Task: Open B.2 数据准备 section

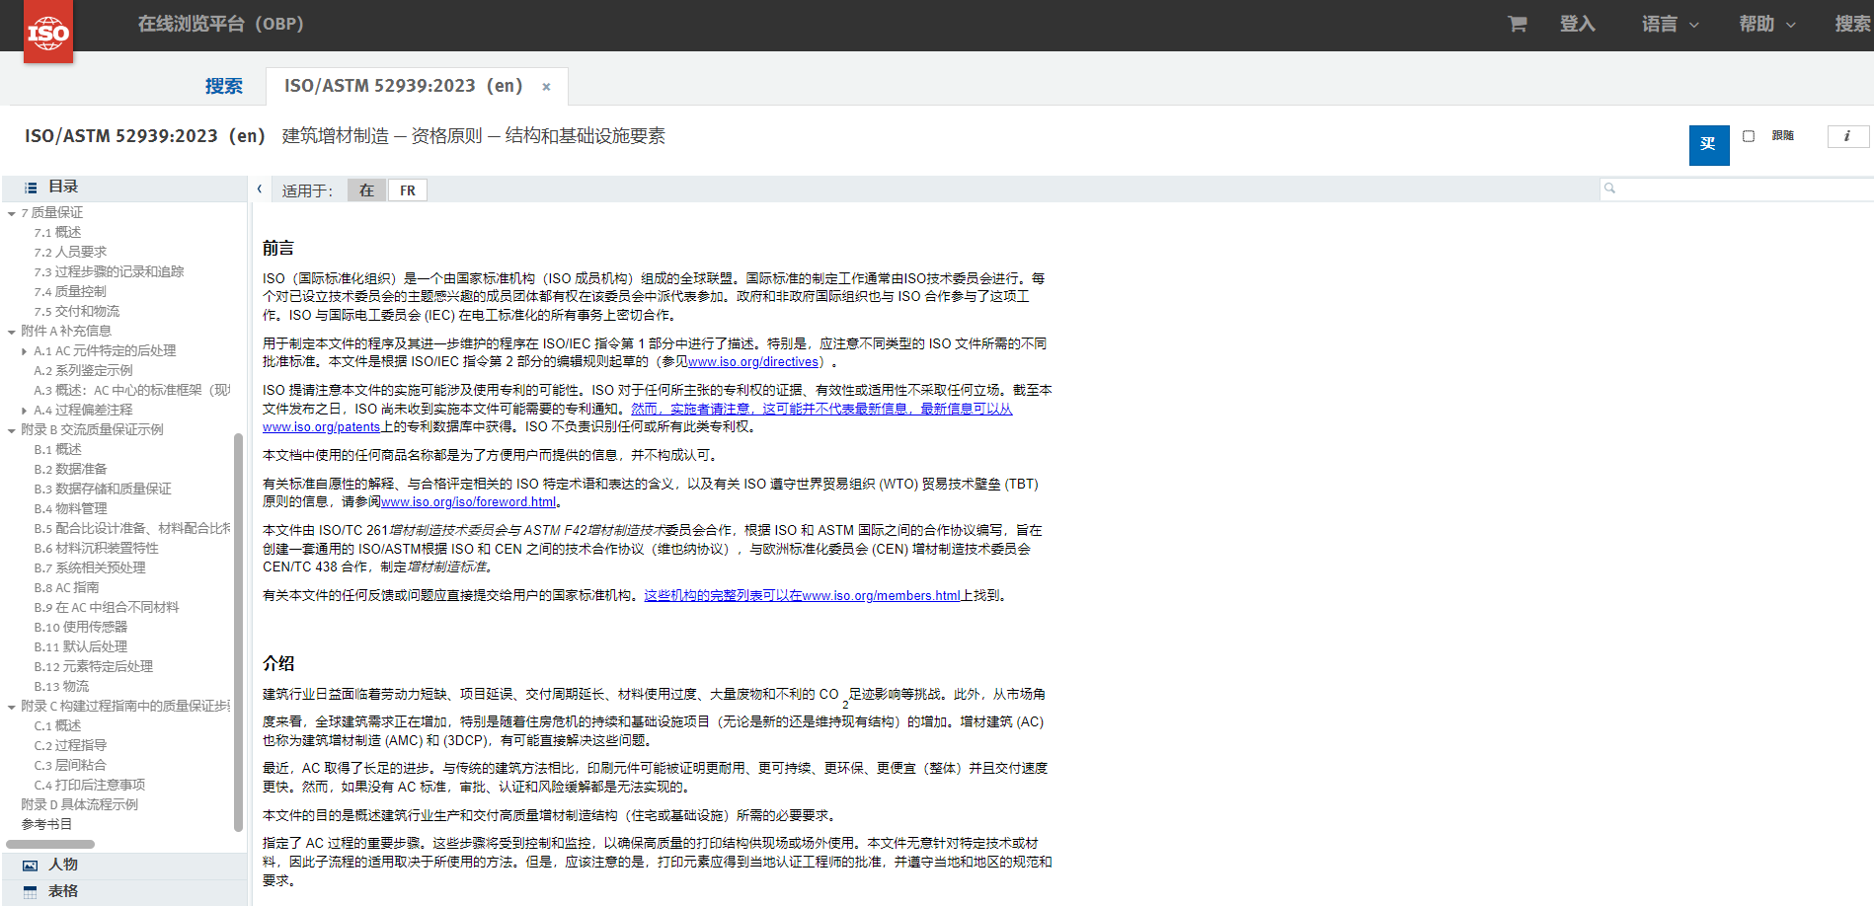Action: 70,470
